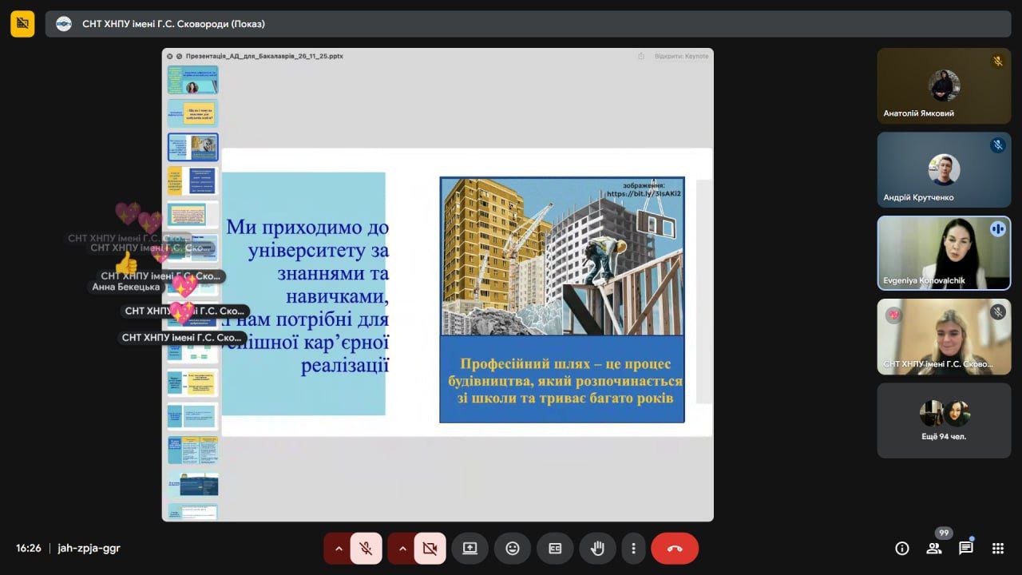
Task: Open the chat messages panel
Action: [x=965, y=548]
